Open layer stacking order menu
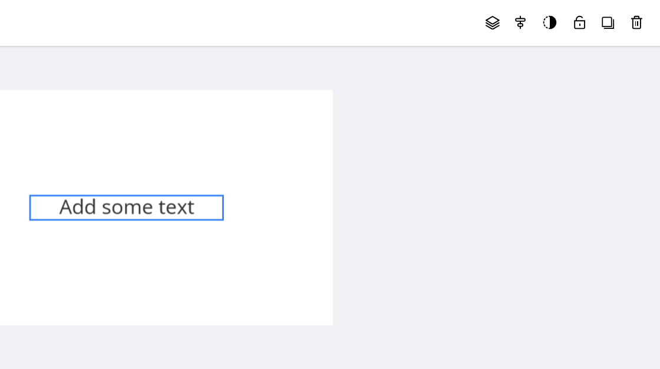660x369 pixels. pos(492,23)
